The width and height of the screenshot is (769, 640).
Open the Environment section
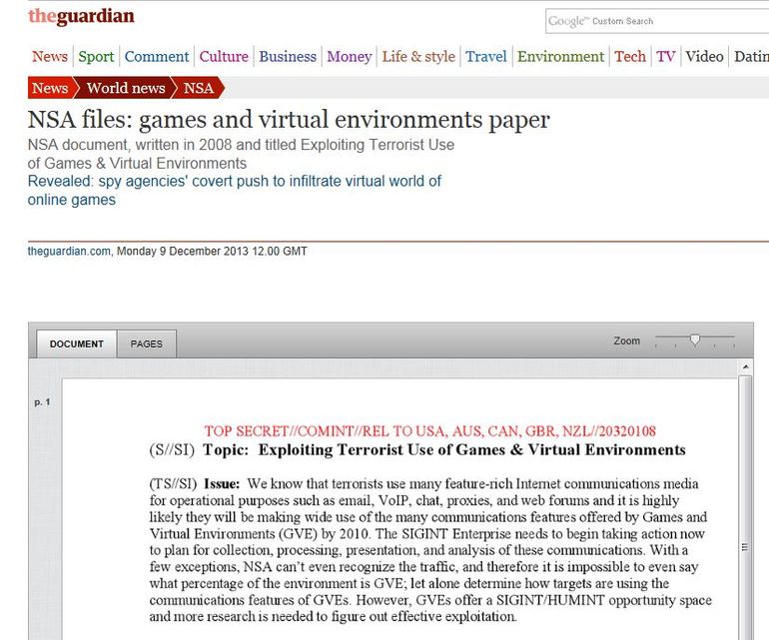click(x=560, y=57)
